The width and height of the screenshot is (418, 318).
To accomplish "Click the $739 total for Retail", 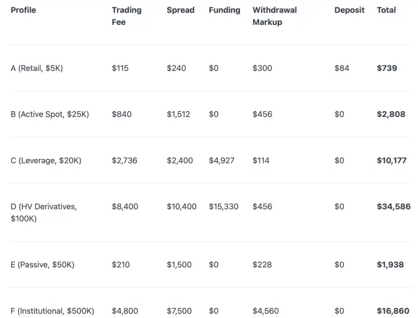I will [387, 69].
